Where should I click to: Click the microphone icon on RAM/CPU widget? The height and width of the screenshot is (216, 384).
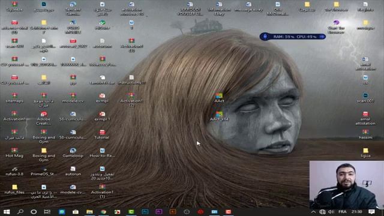(265, 37)
